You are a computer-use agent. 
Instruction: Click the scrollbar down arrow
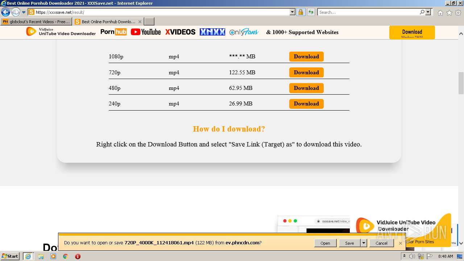[461, 243]
